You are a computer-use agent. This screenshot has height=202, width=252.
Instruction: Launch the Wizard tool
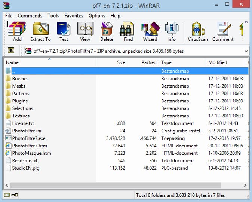pos(150,31)
